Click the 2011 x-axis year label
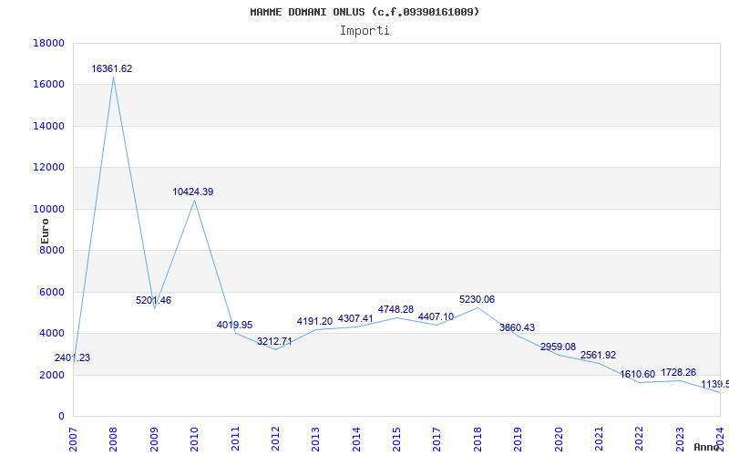The width and height of the screenshot is (729, 456). click(x=235, y=439)
